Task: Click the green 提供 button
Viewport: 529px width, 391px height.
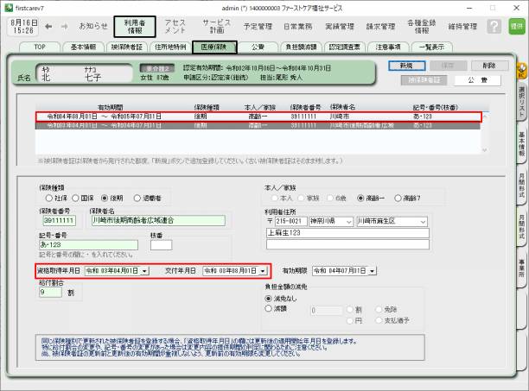Action: tap(516, 26)
